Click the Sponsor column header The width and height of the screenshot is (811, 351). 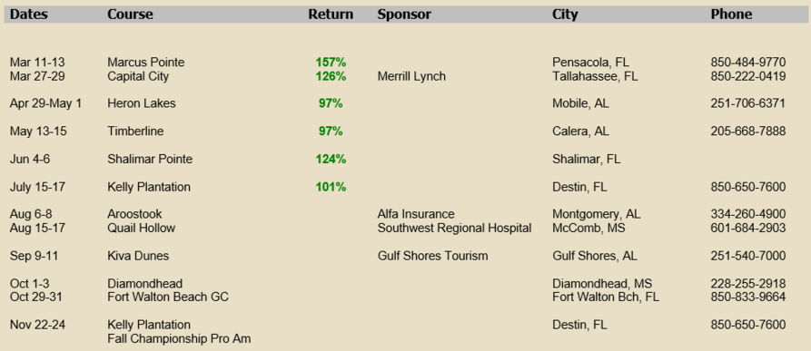click(404, 15)
